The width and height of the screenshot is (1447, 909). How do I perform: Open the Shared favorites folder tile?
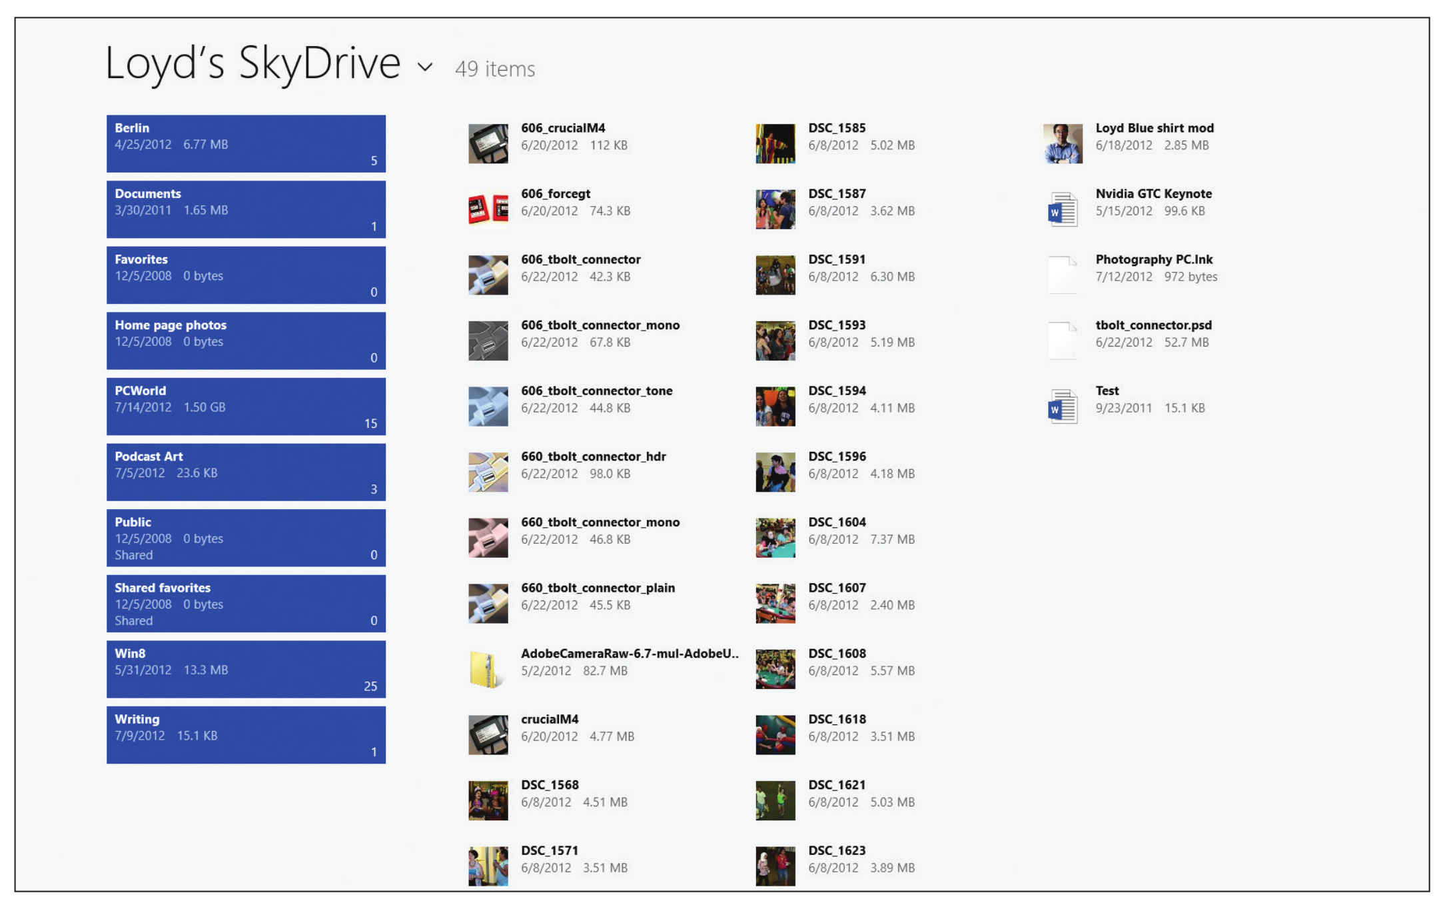246,604
